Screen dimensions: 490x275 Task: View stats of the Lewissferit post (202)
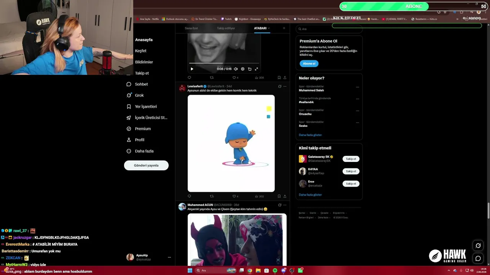coord(259,196)
